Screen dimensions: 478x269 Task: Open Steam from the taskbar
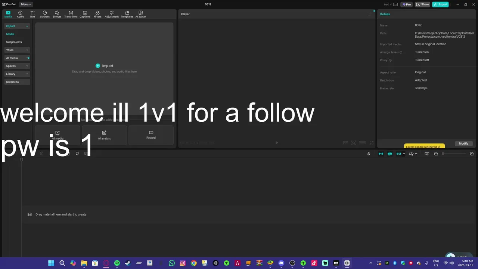pyautogui.click(x=128, y=263)
